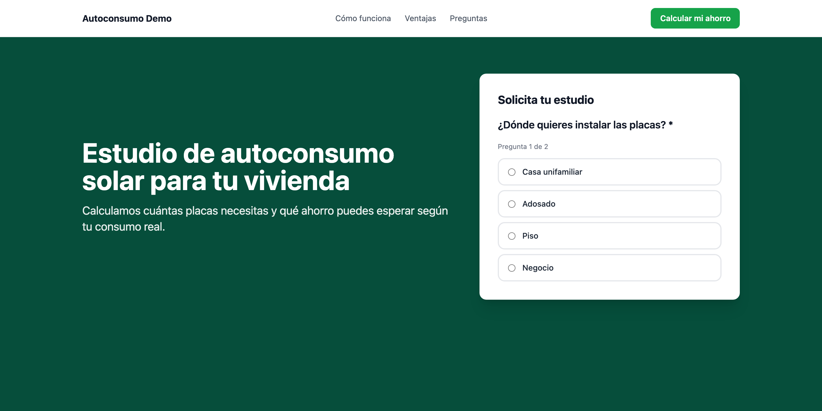Click the Estudio de autoconsumo solar headline
Image resolution: width=822 pixels, height=411 pixels.
point(238,167)
